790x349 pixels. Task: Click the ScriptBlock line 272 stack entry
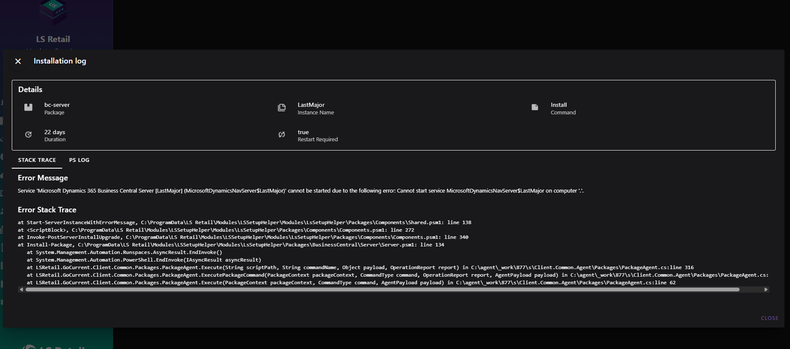pyautogui.click(x=216, y=230)
